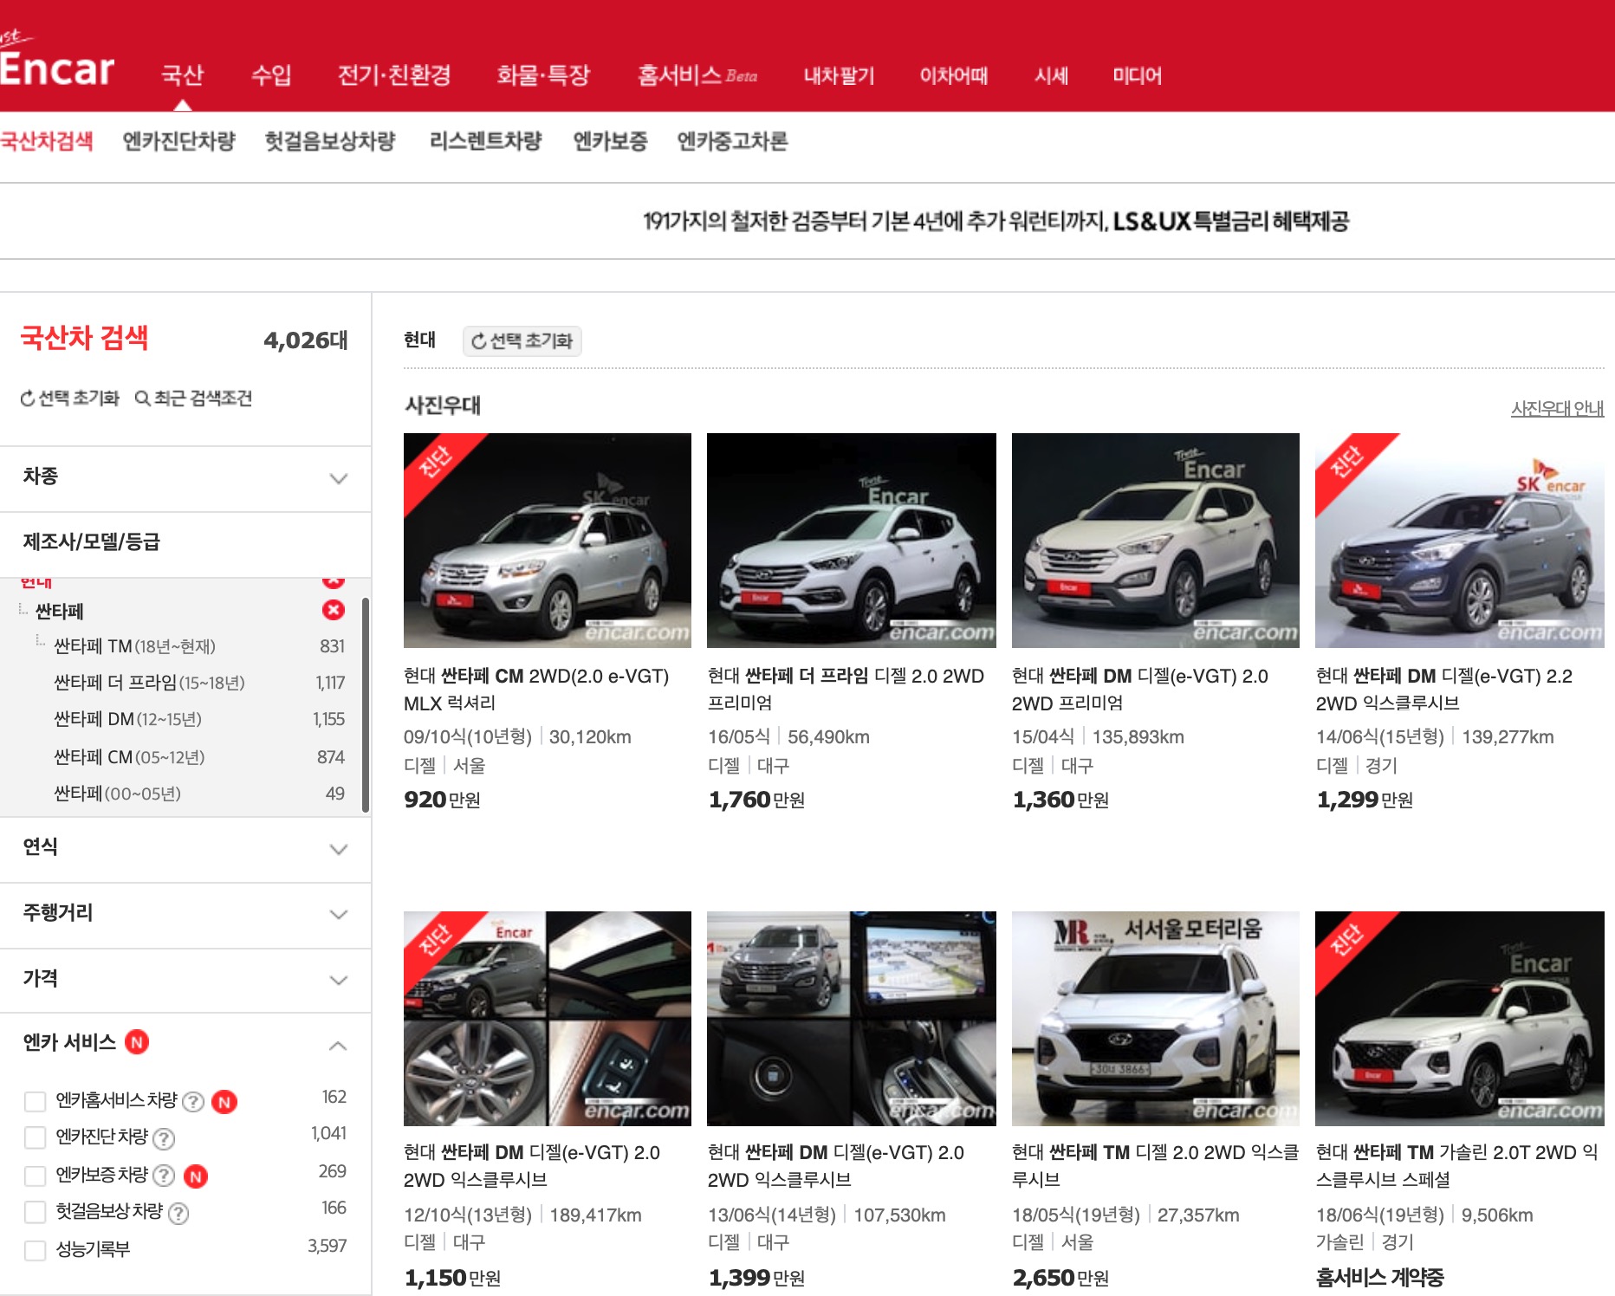This screenshot has width=1615, height=1296.
Task: Open the 홈서비스 Beta menu
Action: [697, 75]
